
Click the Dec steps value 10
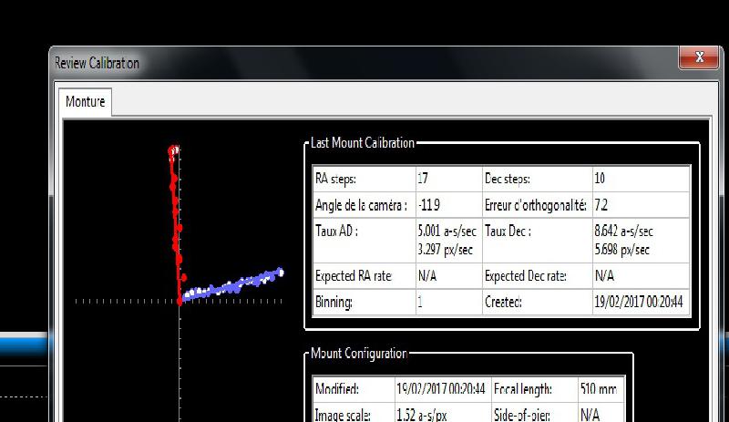pyautogui.click(x=600, y=179)
